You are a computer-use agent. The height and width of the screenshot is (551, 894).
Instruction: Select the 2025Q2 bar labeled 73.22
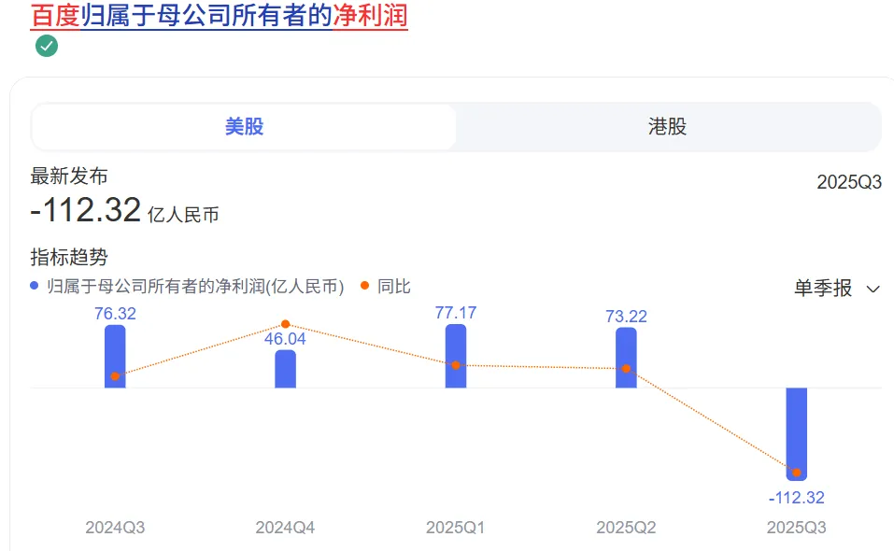coord(626,358)
